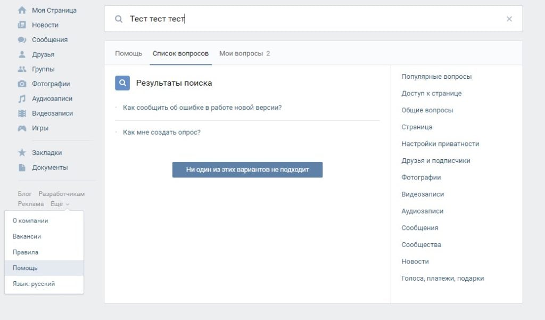This screenshot has width=545, height=320.
Task: Collapse the Ещё dropdown menu
Action: tap(60, 204)
